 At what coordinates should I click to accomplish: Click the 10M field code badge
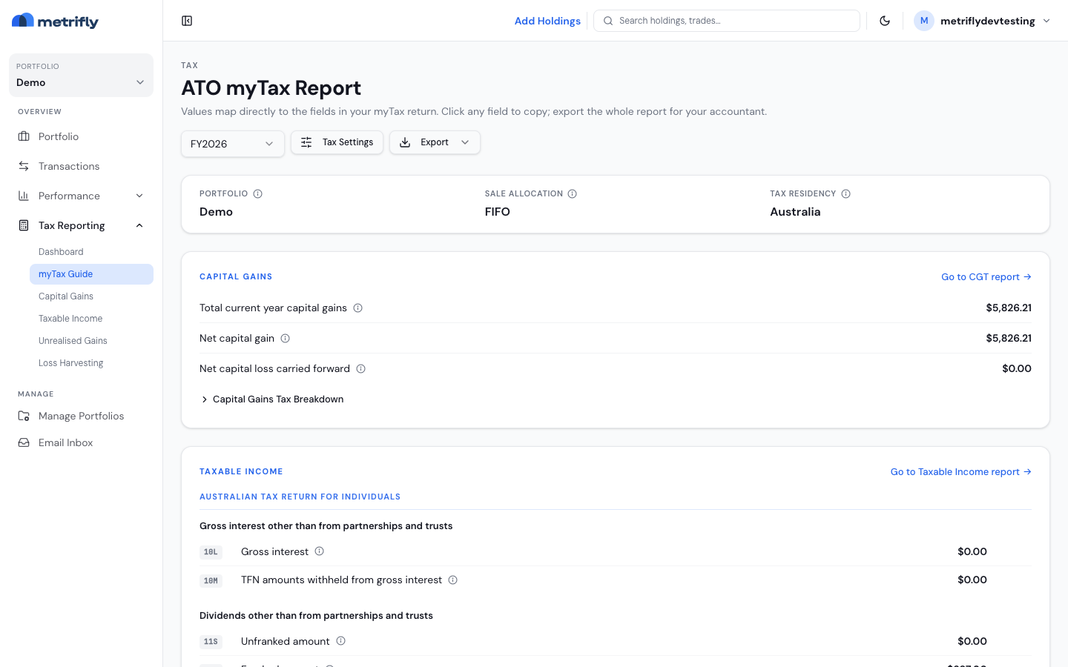pos(211,580)
